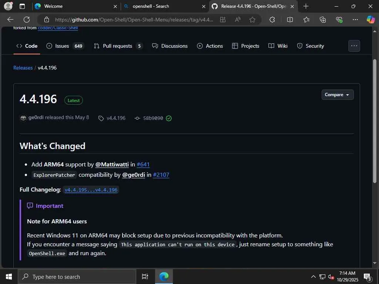
Task: Click the page vertical scrollbar thumb
Action: coord(375,121)
